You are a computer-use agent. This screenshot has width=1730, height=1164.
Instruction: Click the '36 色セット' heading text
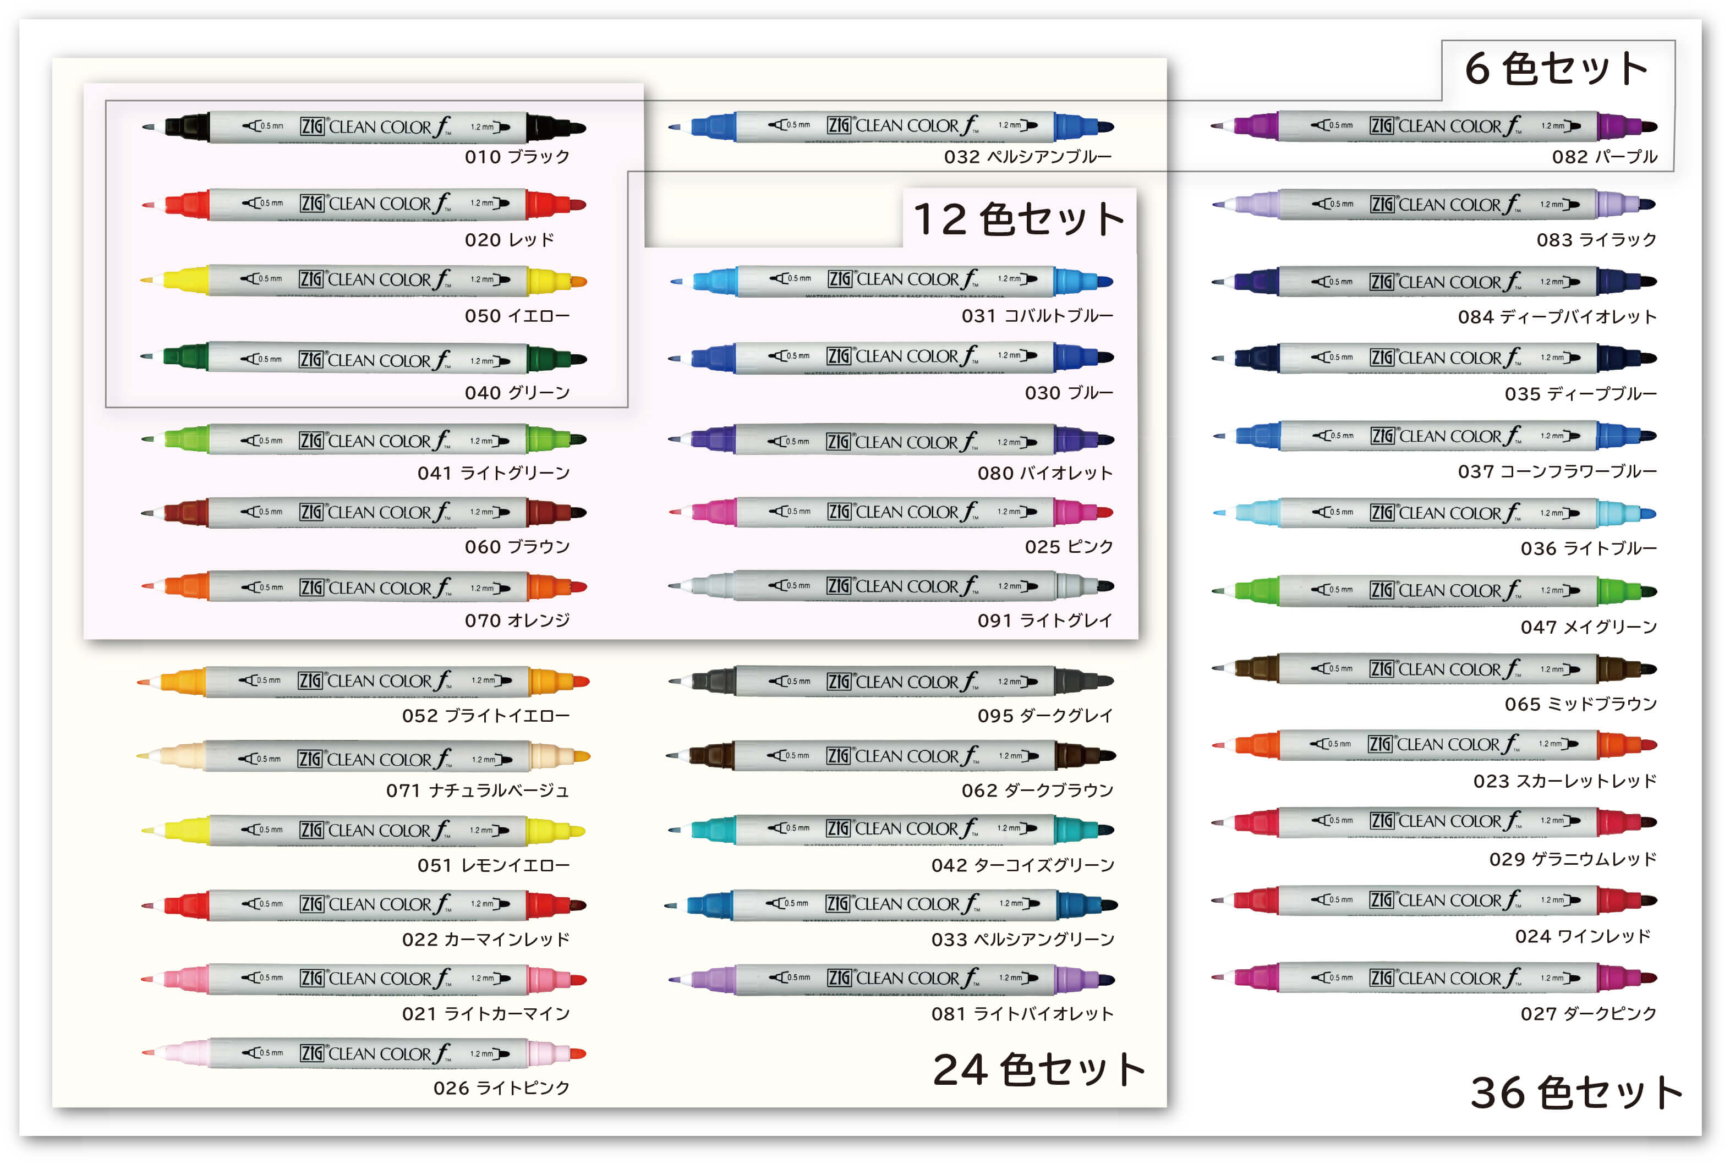[1577, 1092]
